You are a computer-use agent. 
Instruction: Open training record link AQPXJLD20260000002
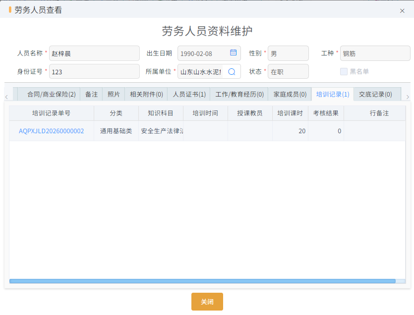pyautogui.click(x=51, y=131)
